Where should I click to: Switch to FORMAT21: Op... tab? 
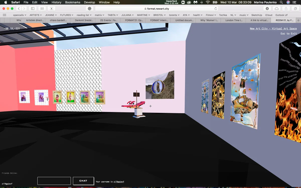pyautogui.click(x=134, y=20)
